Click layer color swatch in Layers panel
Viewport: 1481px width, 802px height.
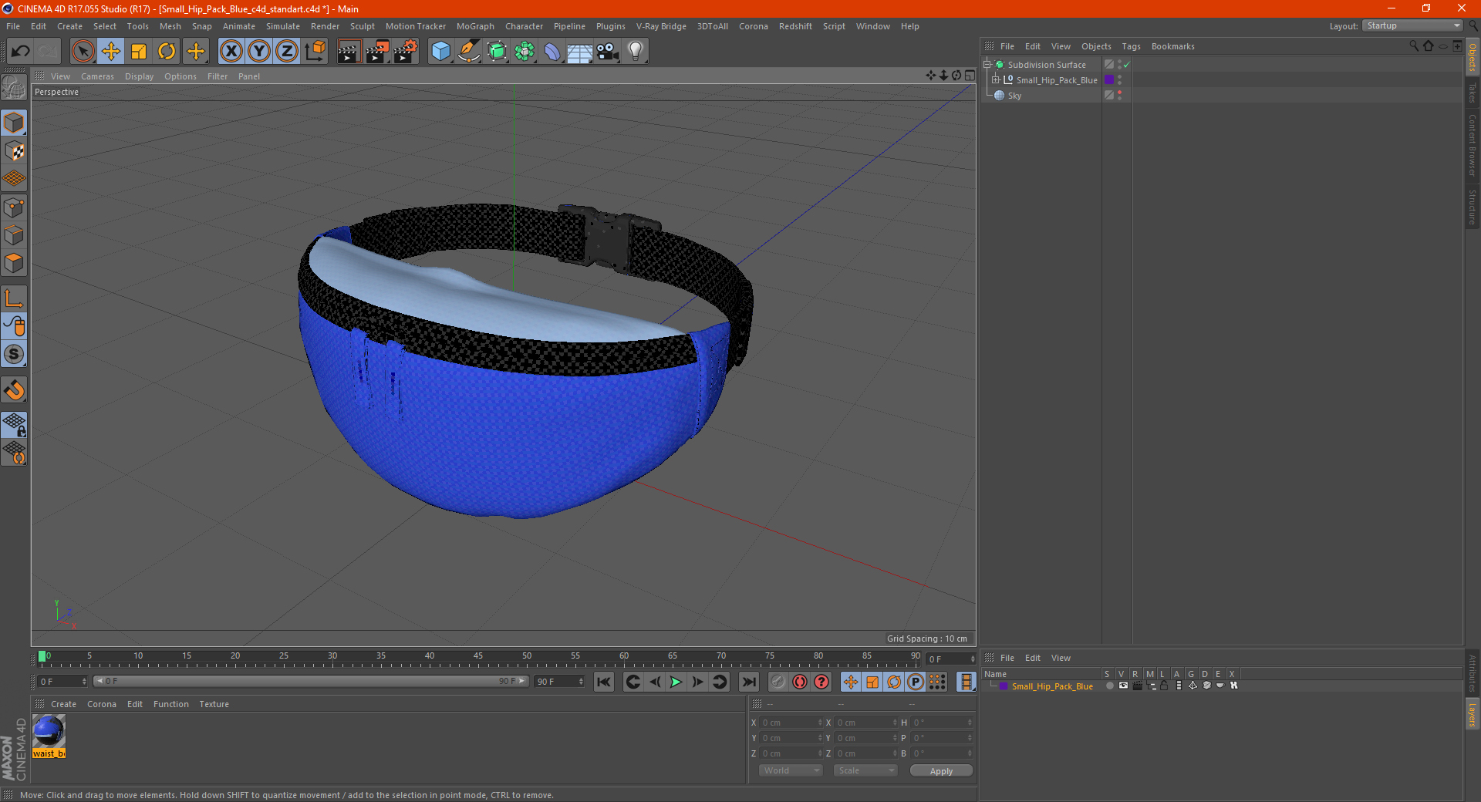pyautogui.click(x=1004, y=686)
